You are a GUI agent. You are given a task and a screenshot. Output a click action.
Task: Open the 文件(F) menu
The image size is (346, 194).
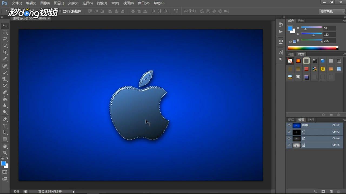pos(17,3)
